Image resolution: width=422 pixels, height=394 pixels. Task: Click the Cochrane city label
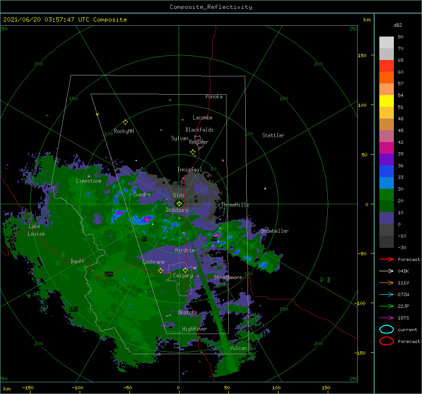(153, 262)
